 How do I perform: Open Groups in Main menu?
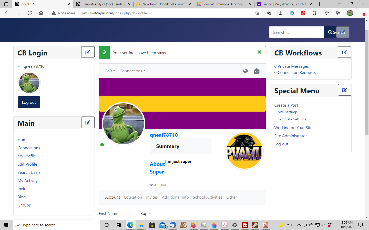24,205
